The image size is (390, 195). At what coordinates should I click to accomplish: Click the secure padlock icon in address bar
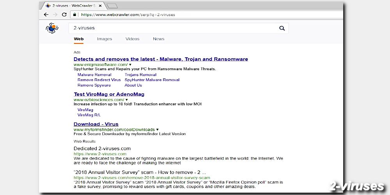(x=75, y=14)
